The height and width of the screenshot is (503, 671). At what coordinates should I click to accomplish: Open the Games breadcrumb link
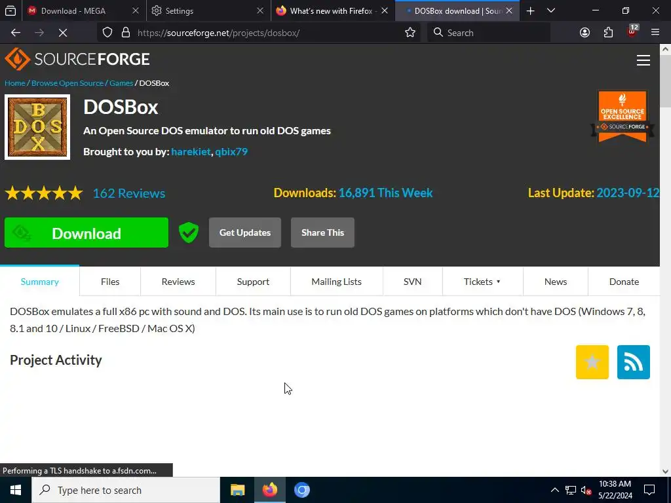[x=121, y=83]
